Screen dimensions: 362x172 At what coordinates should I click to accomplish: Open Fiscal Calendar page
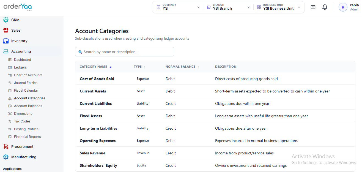coord(26,91)
